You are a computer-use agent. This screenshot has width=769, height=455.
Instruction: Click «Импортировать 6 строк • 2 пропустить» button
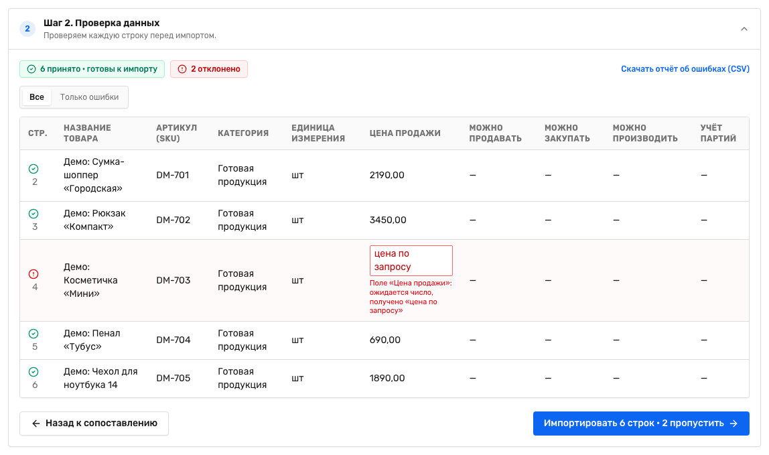coord(641,424)
